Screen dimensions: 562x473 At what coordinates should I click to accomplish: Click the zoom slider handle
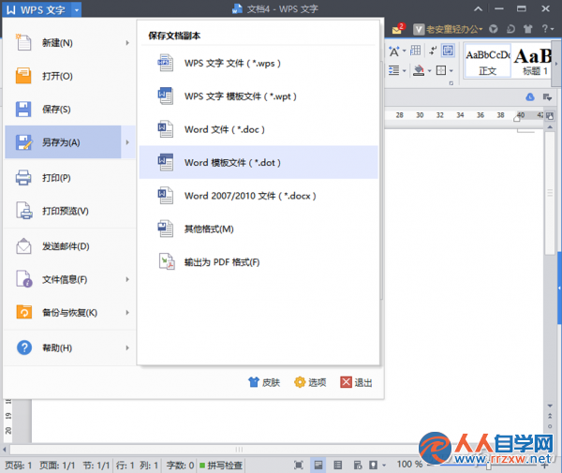click(488, 466)
